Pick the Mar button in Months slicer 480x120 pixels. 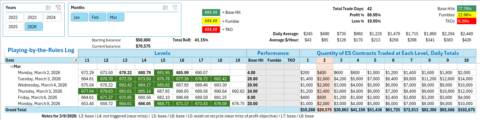tap(116, 17)
